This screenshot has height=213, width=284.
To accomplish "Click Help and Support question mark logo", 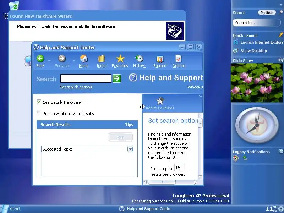I will pyautogui.click(x=133, y=77).
